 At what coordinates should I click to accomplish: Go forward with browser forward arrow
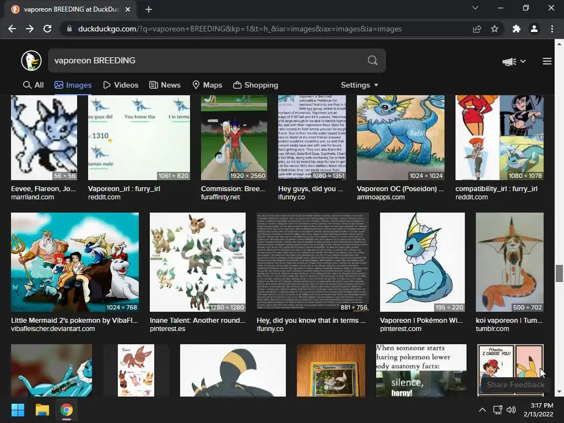(30, 29)
